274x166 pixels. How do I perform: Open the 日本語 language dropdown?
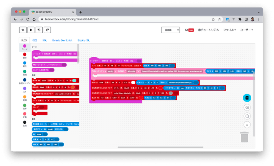(x=170, y=30)
